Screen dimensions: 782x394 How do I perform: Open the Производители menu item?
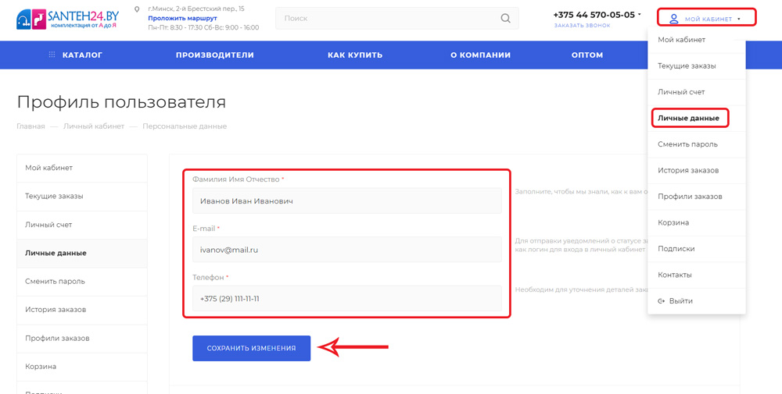(215, 55)
